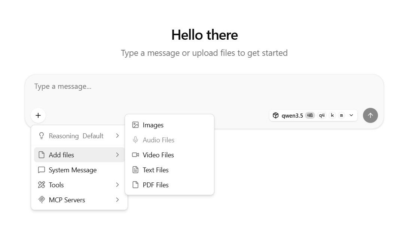The width and height of the screenshot is (409, 233).
Task: Click the document icon beside Text Files
Action: tap(135, 170)
